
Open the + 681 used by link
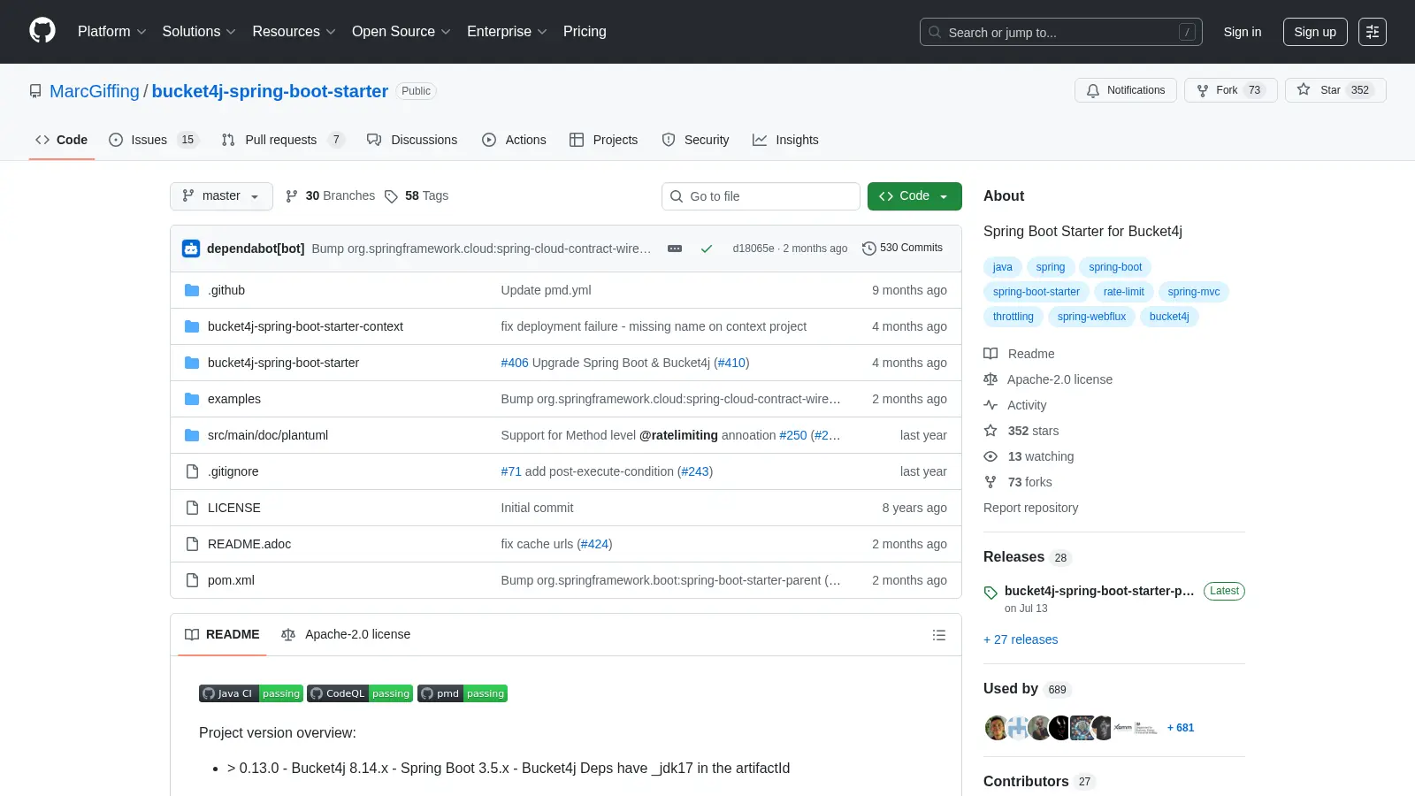tap(1181, 728)
